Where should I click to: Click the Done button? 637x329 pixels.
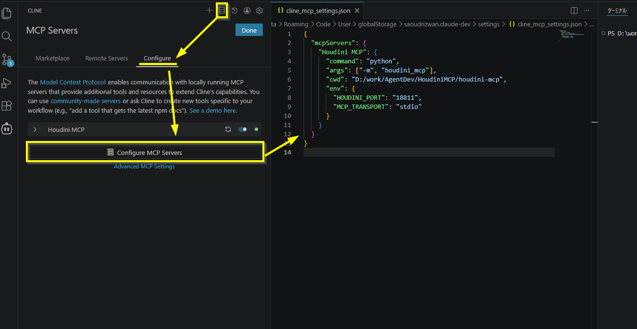[249, 30]
